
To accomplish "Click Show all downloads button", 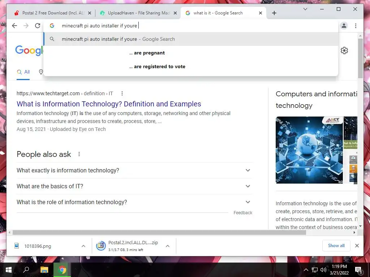I will coord(336,246).
